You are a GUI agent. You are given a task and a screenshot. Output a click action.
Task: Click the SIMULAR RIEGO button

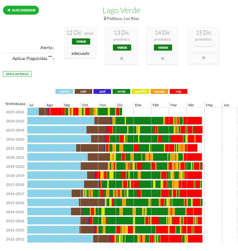click(17, 74)
